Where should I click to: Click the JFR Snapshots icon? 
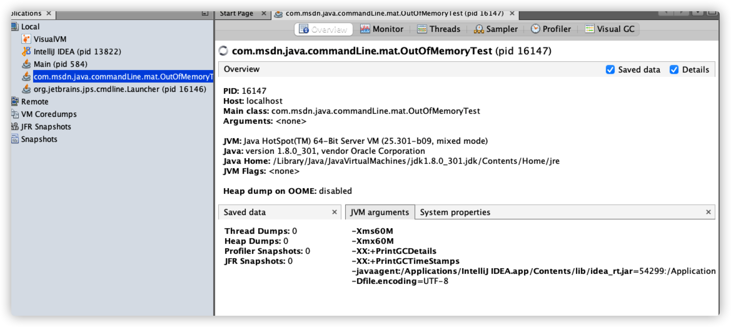15,126
